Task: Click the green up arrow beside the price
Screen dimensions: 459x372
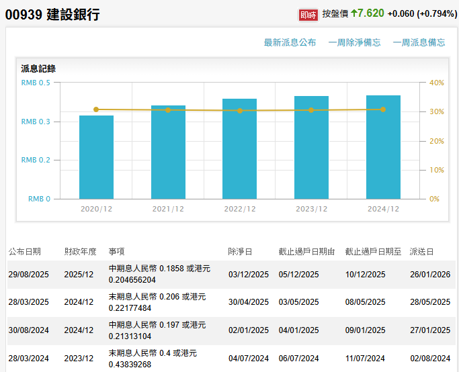Action: [353, 13]
